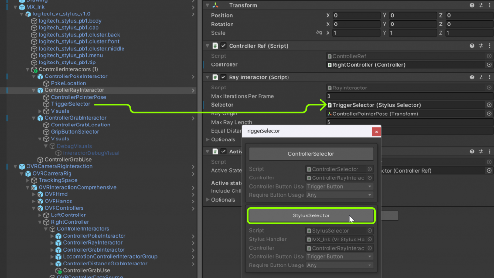
Task: Open Controller Button Usage dropdown under ControllerSelector
Action: (339, 186)
